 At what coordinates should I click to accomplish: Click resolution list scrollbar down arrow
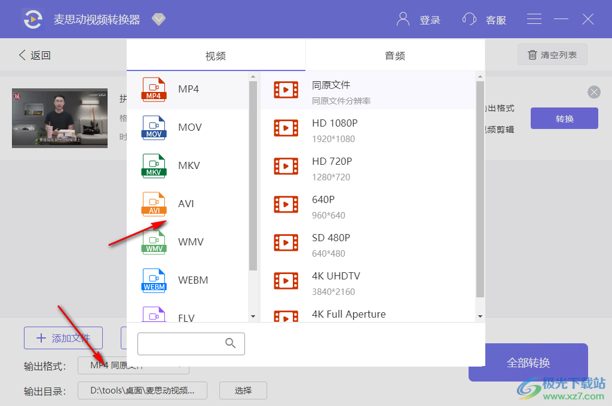coord(480,316)
